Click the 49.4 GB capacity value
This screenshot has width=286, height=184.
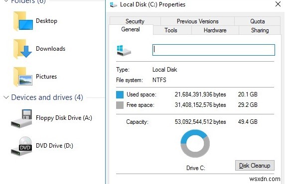pos(248,121)
